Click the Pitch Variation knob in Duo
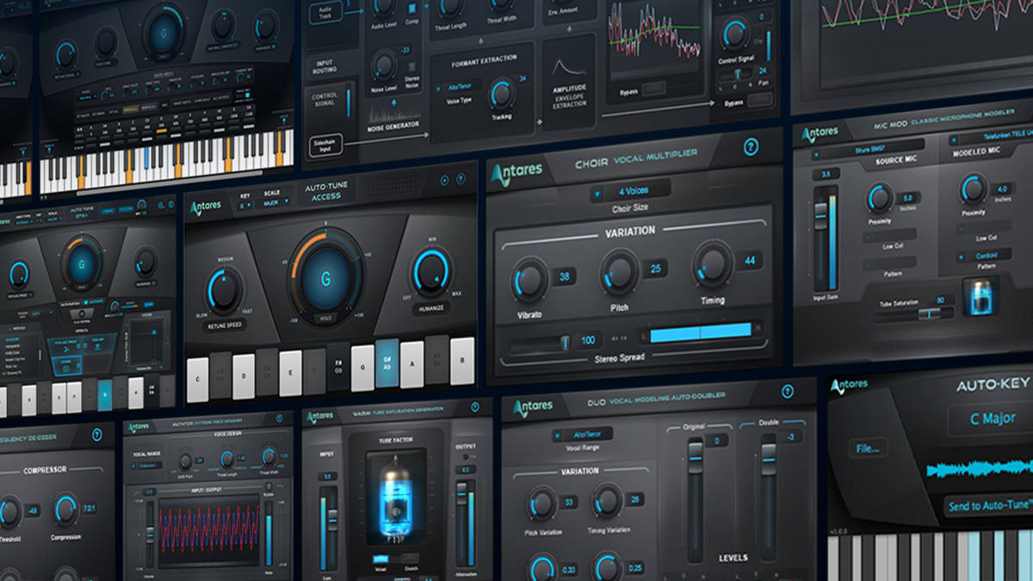The height and width of the screenshot is (581, 1033). tap(541, 503)
